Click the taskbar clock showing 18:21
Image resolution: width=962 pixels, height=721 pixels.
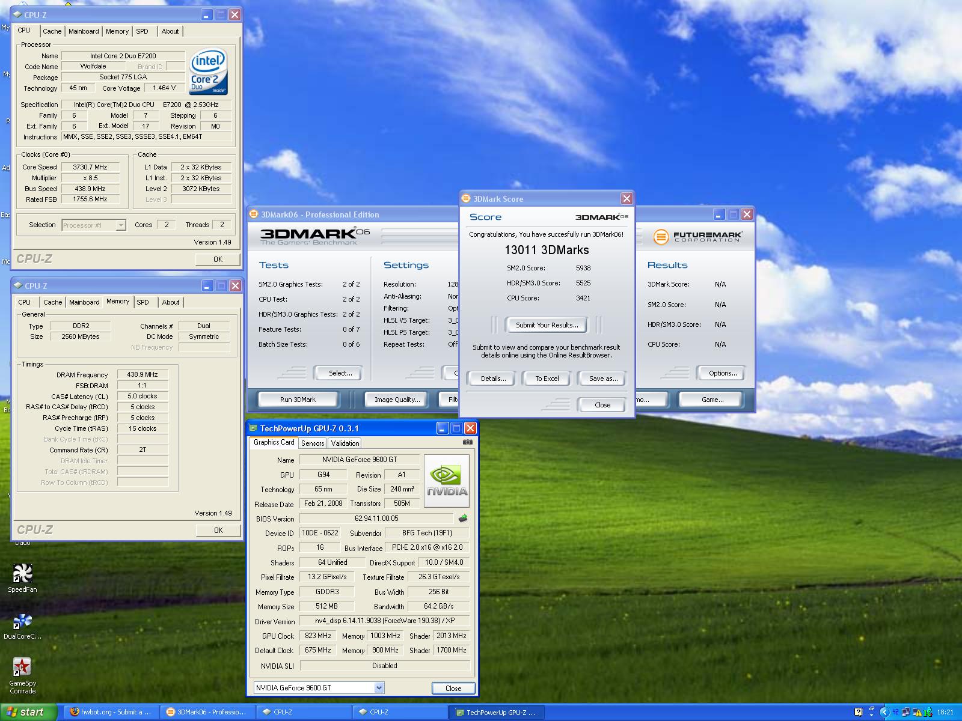tap(945, 712)
